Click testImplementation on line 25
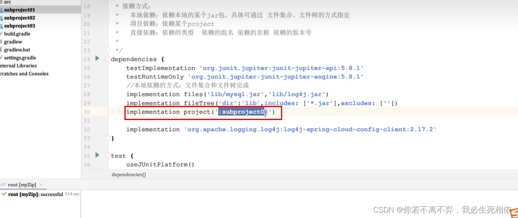Viewport: 518px width, 218px height. (161, 68)
